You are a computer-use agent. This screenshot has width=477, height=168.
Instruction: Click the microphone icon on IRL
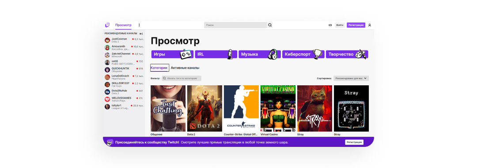pyautogui.click(x=231, y=54)
